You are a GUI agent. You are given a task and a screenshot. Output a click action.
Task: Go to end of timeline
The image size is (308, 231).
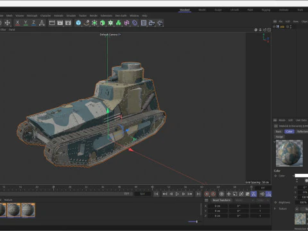coord(198,194)
